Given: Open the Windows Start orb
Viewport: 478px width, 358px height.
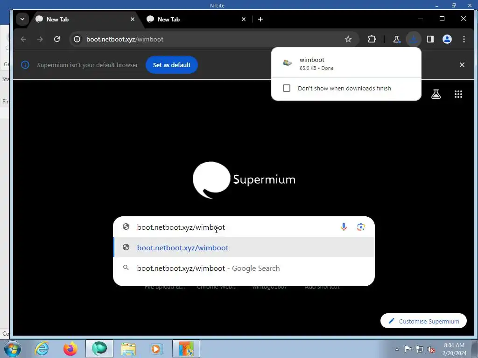Looking at the screenshot, I should pos(13,349).
